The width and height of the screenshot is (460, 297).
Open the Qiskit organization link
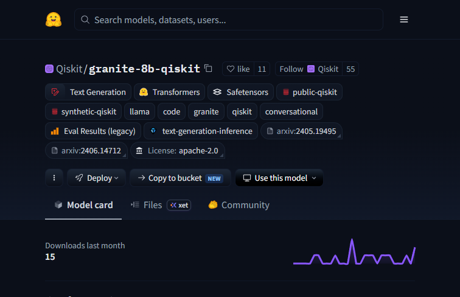pyautogui.click(x=69, y=69)
